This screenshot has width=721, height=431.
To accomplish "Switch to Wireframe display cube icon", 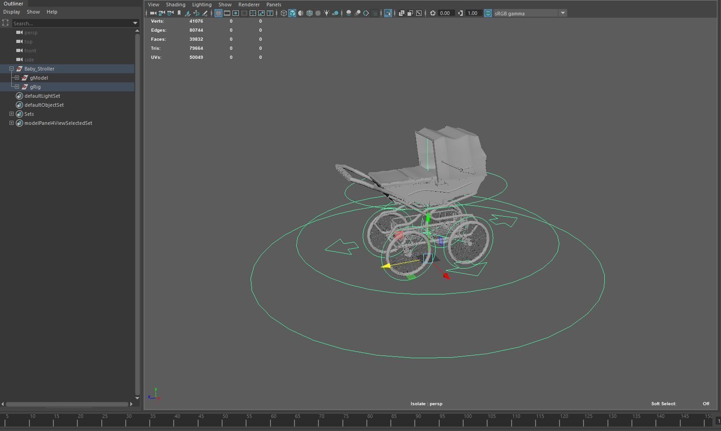I will coord(284,13).
